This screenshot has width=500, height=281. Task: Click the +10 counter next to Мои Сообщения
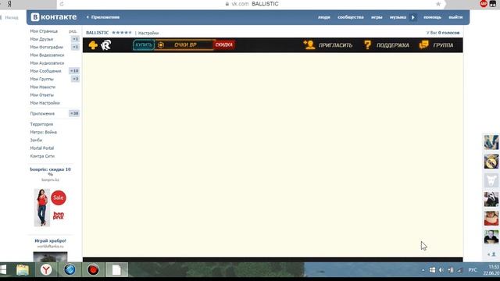(x=74, y=71)
